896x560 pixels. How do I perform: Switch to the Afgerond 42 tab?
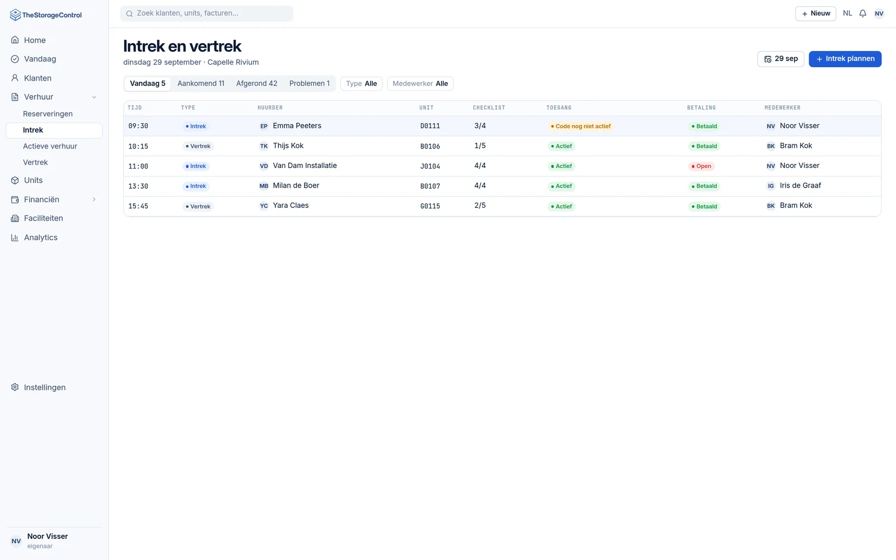(256, 83)
